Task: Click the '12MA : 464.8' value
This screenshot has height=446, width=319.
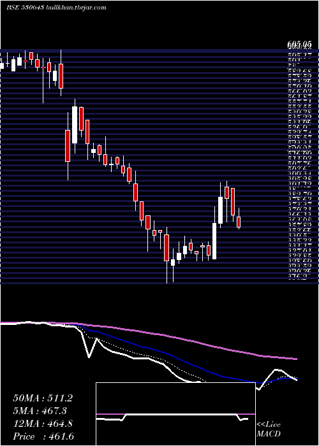Action: (x=43, y=424)
